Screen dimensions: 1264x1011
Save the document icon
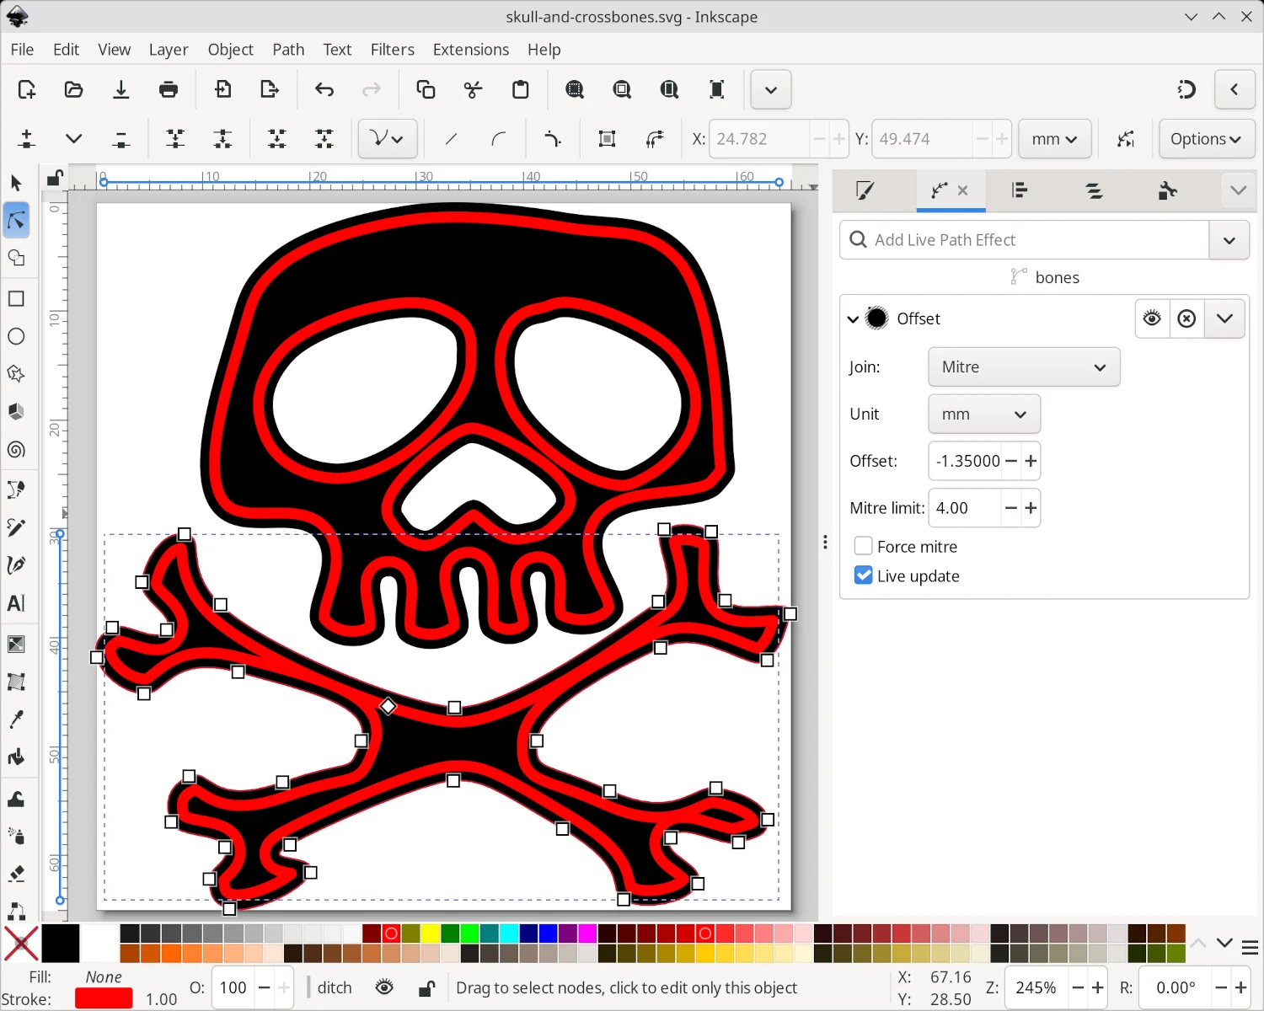point(121,89)
